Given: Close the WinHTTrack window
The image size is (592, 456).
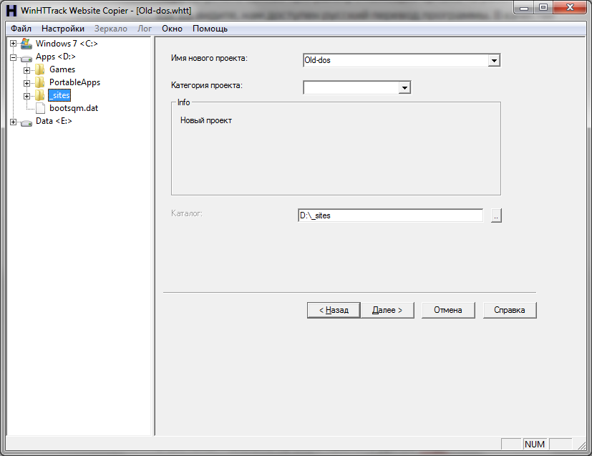Looking at the screenshot, I should [570, 8].
